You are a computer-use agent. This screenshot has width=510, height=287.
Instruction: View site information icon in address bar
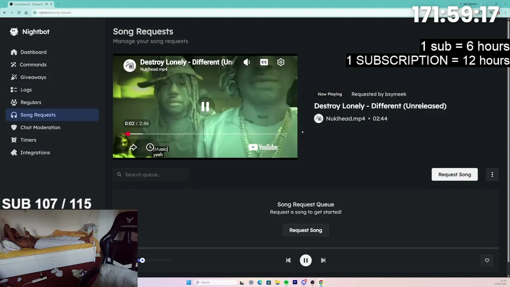click(x=35, y=13)
